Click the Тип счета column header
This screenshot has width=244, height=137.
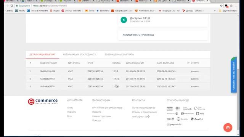74,63
